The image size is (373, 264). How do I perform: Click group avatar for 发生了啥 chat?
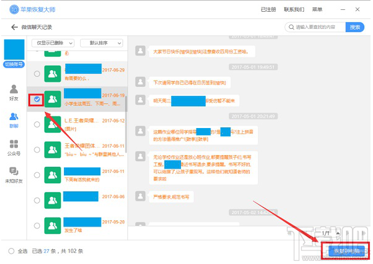point(52,226)
